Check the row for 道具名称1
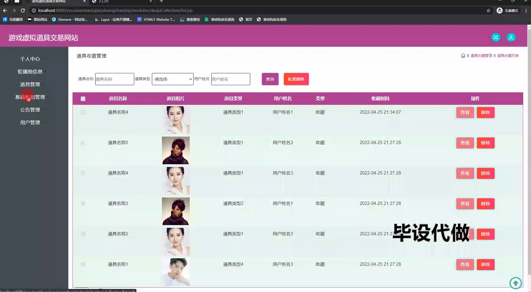This screenshot has width=531, height=292. (83, 265)
